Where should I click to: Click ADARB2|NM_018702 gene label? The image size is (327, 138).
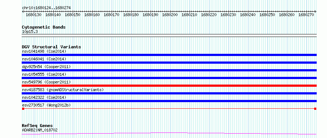click(40, 130)
